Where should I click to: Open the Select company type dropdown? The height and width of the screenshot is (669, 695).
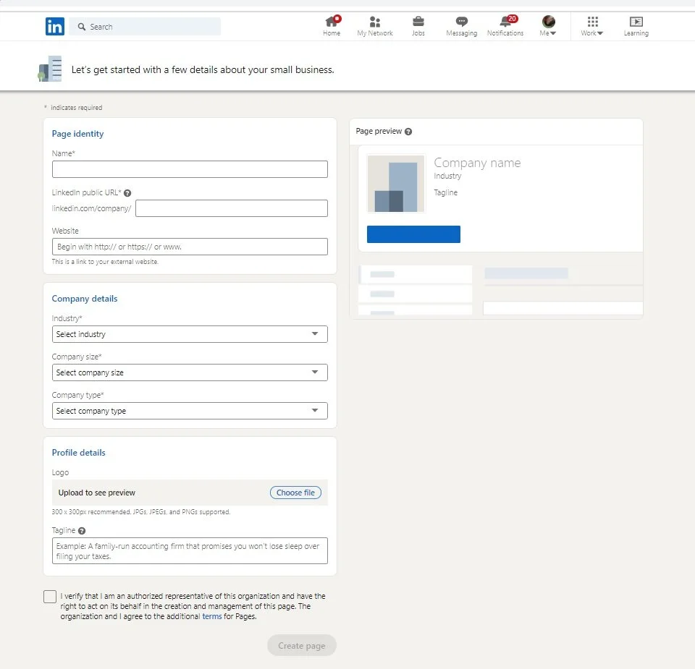190,411
